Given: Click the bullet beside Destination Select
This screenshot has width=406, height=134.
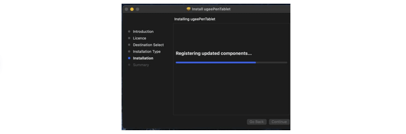Looking at the screenshot, I should [129, 45].
